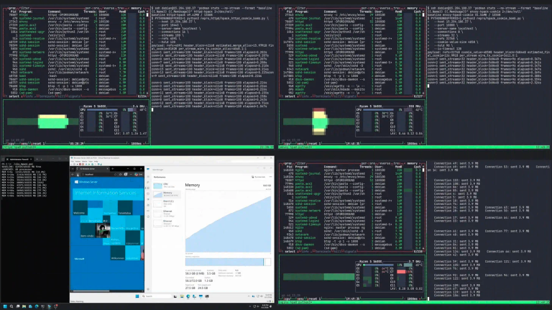Select CPU in Task Manager performance list
This screenshot has height=310, width=552.
(x=167, y=186)
